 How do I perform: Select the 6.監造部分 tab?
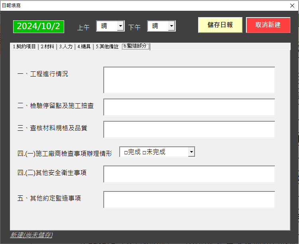click(136, 47)
